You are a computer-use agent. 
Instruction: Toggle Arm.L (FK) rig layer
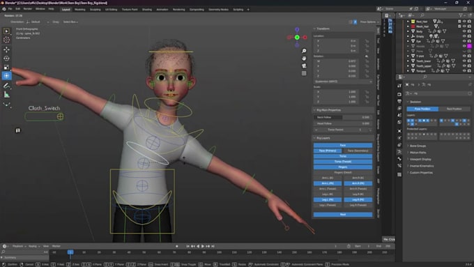(328, 183)
